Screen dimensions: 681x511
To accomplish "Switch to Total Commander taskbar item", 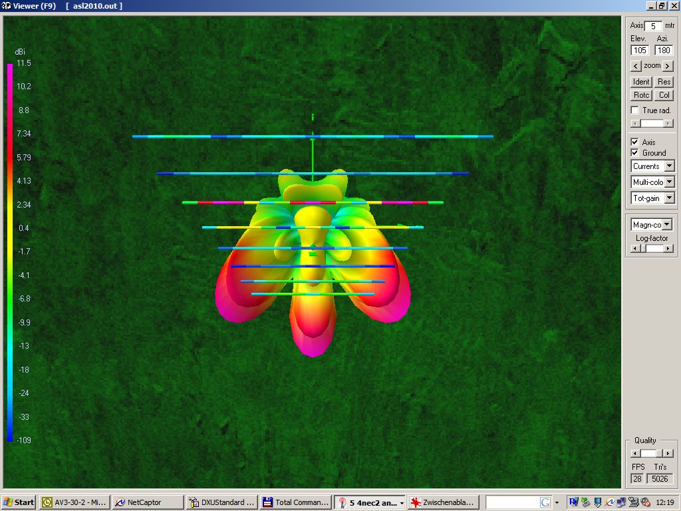I will [x=295, y=502].
